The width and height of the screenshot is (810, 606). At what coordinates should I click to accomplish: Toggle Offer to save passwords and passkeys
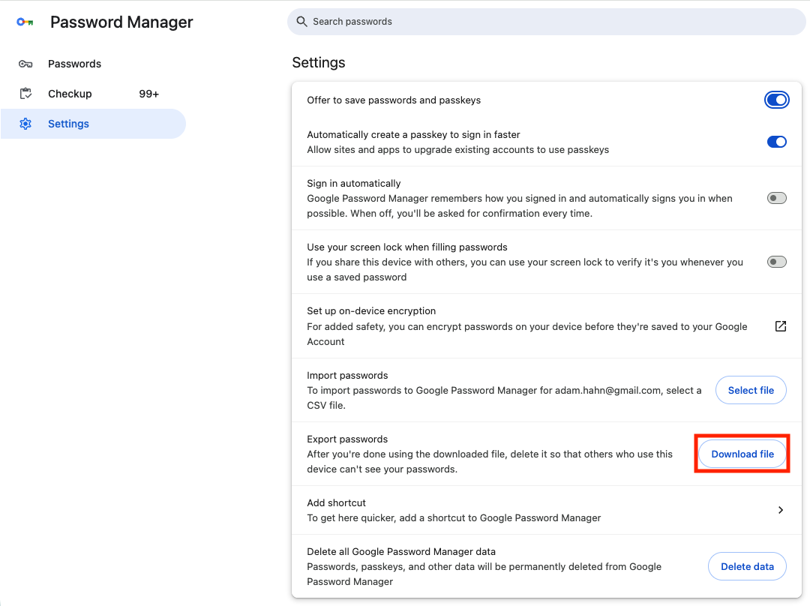click(776, 100)
